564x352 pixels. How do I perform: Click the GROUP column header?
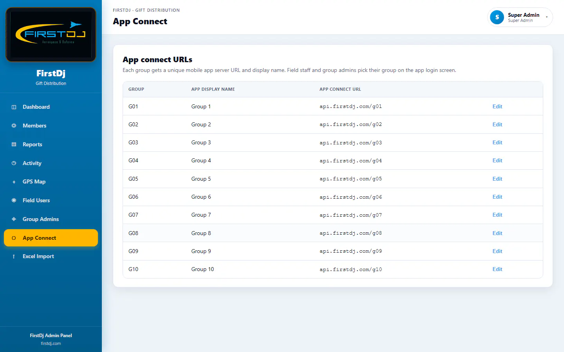[136, 89]
